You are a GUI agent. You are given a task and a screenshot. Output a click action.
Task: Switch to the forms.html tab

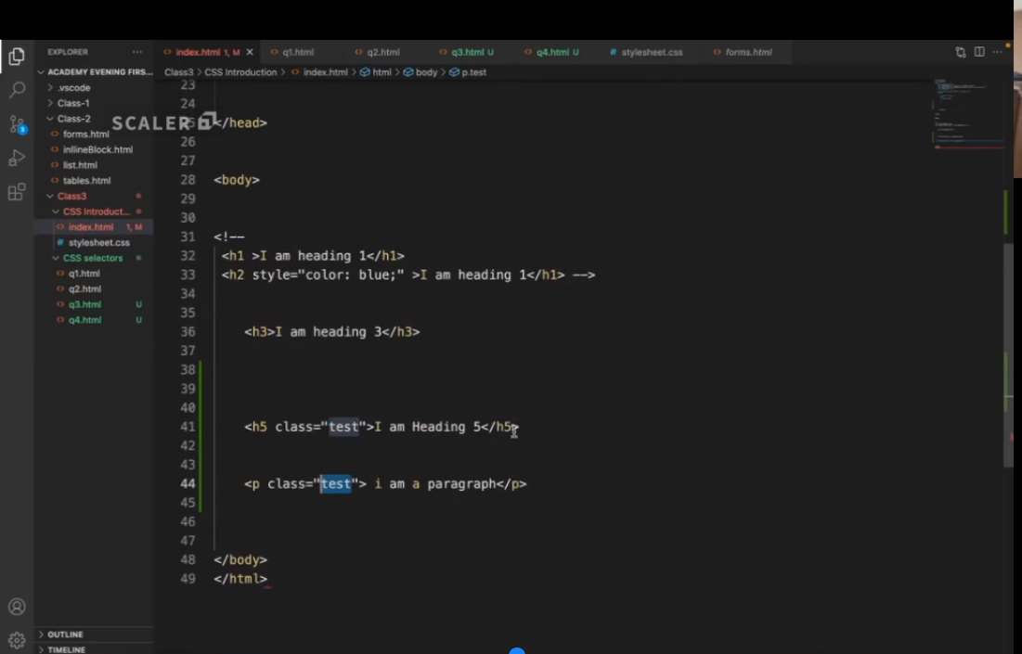point(748,52)
